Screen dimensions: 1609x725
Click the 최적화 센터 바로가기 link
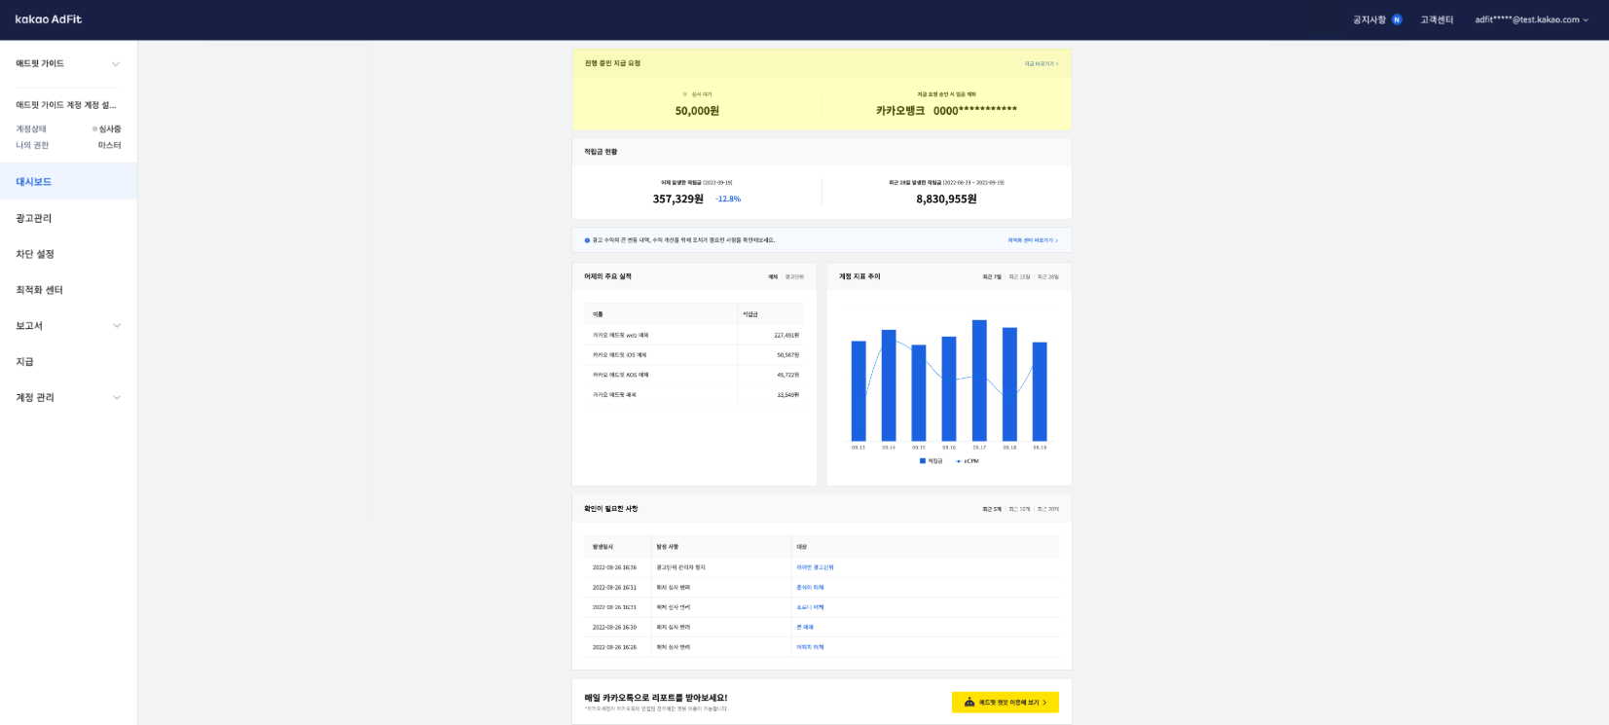click(1032, 240)
